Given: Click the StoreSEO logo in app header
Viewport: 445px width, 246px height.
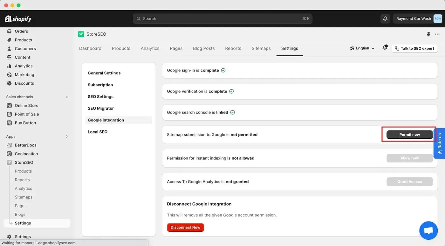Looking at the screenshot, I should 81,34.
